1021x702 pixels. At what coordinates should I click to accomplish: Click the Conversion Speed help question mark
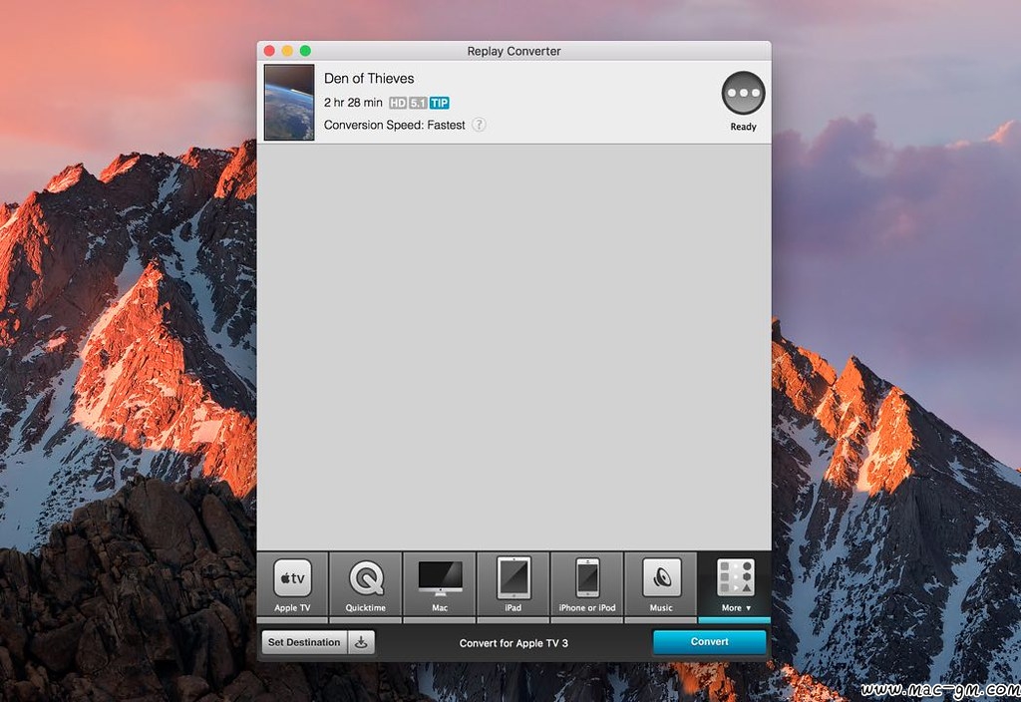[479, 125]
